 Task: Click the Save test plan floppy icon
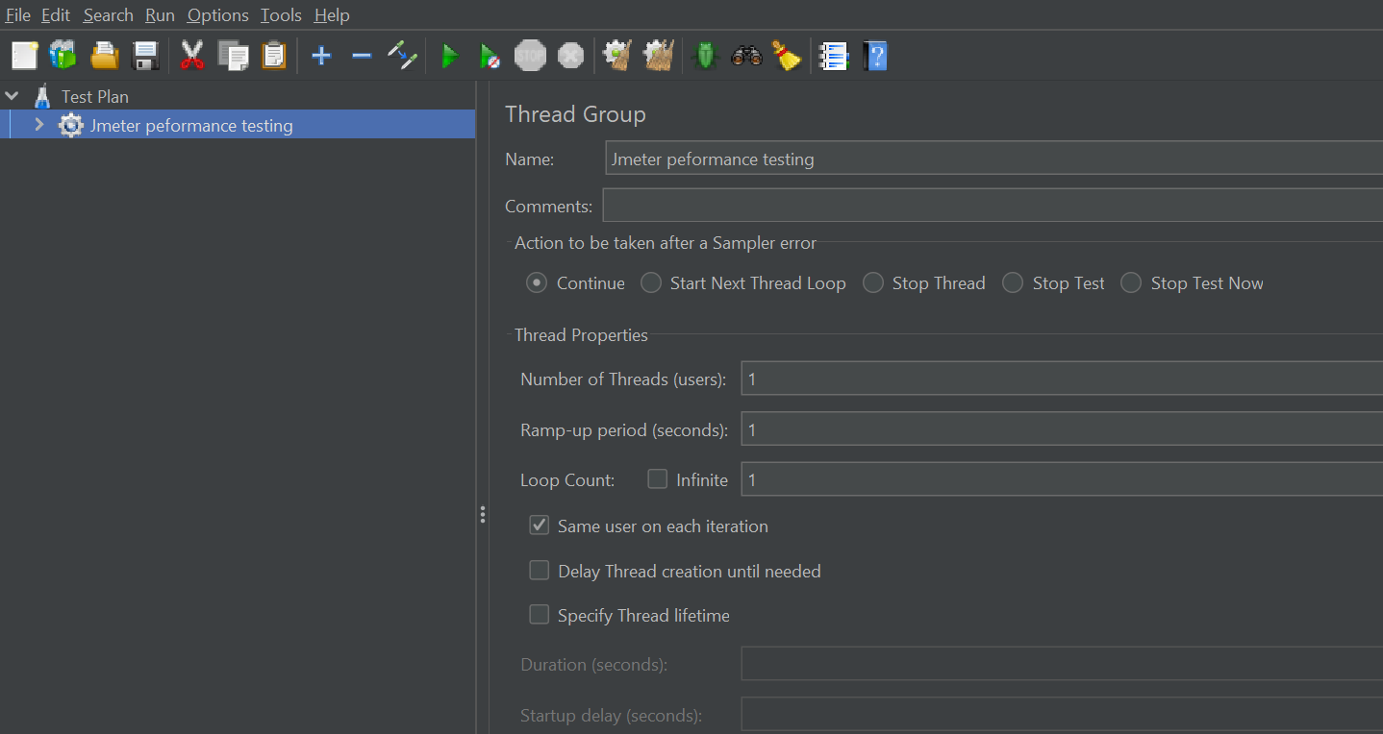click(145, 56)
